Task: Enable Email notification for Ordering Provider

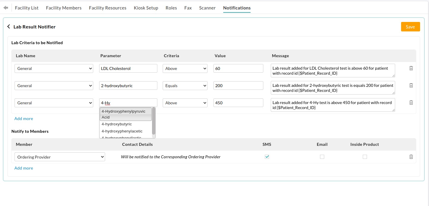Action: coord(322,157)
